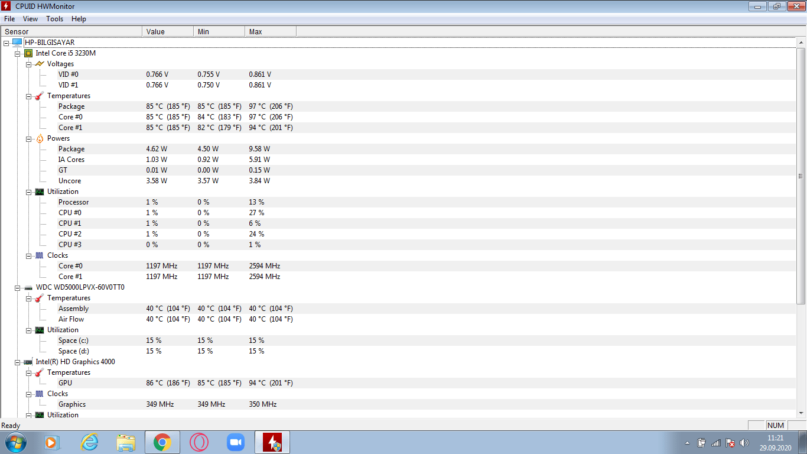The width and height of the screenshot is (807, 454).
Task: Collapse the Intel Core i5 3230M node
Action: [x=17, y=53]
